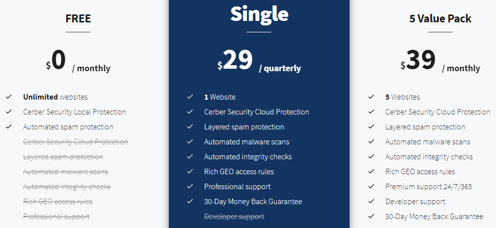Click the crossed-out Developer support in Single plan
This screenshot has width=496, height=228.
234,217
